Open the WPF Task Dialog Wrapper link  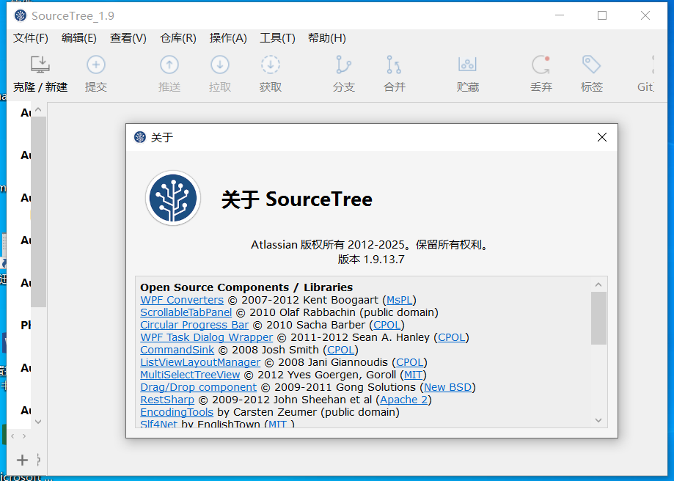click(x=206, y=337)
